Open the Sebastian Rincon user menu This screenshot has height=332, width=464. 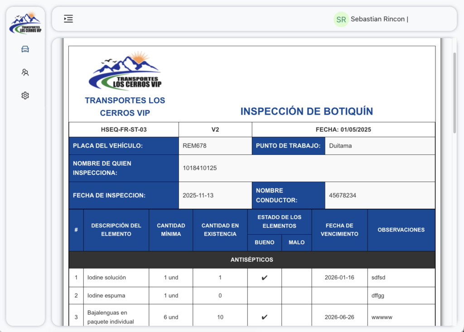click(379, 19)
